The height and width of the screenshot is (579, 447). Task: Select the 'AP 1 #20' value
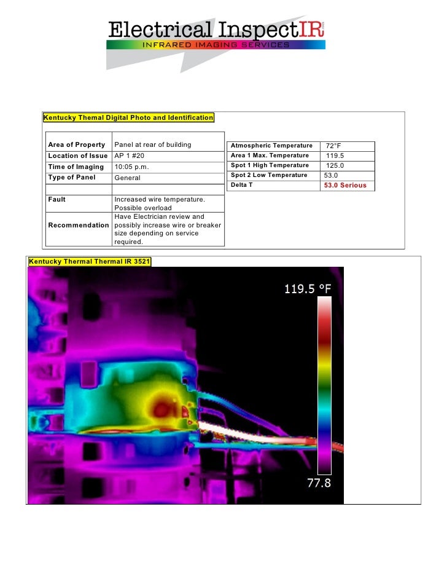[129, 156]
